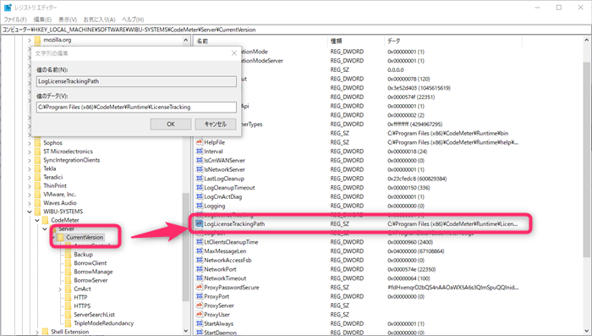Click the LtClientsCleanupTime value icon
The width and height of the screenshot is (592, 336).
pyautogui.click(x=200, y=242)
